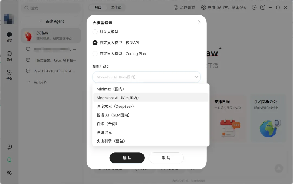Click the 龙虾管家 icon in top bar
This screenshot has height=184, width=293.
pos(176,8)
